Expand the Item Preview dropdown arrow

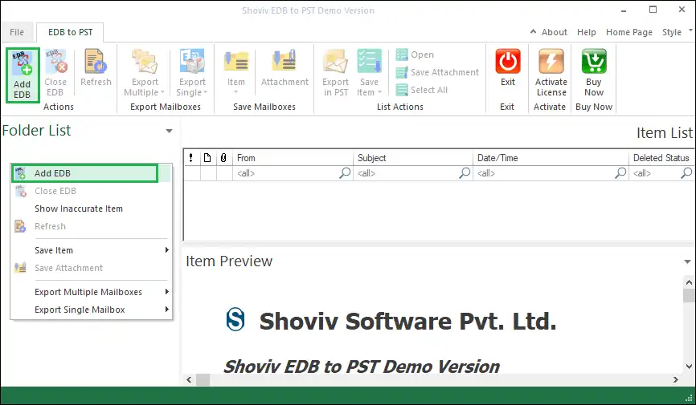click(687, 262)
